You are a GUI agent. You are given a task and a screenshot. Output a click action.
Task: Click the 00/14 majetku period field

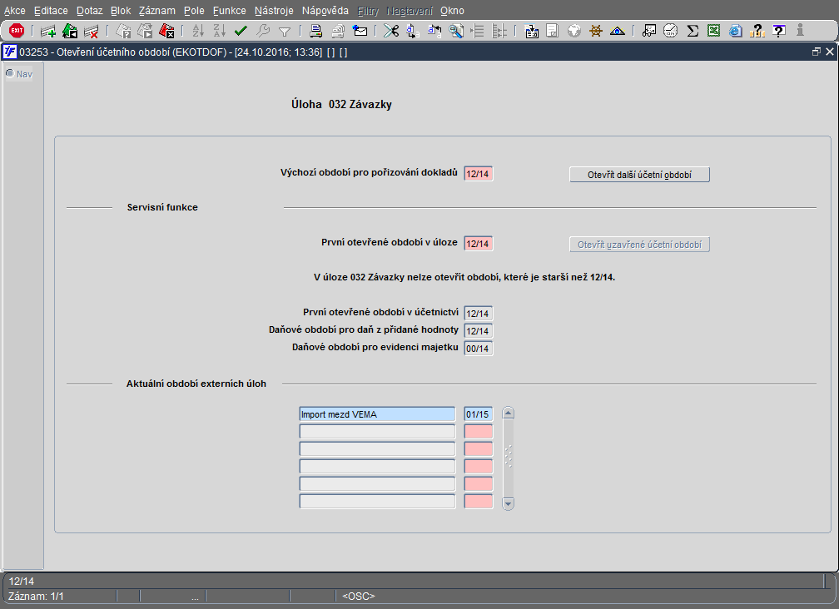479,349
